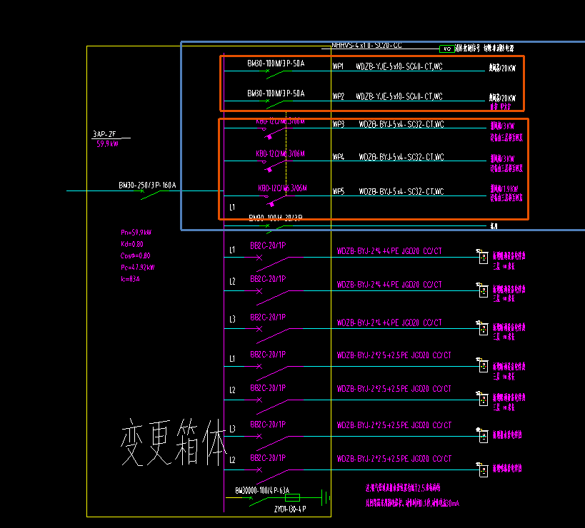The height and width of the screenshot is (528, 585).
Task: Select the green 'vo' module symbol
Action: 447,49
